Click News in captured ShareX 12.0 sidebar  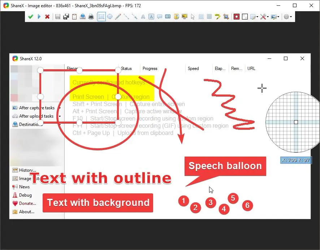[x=21, y=187]
